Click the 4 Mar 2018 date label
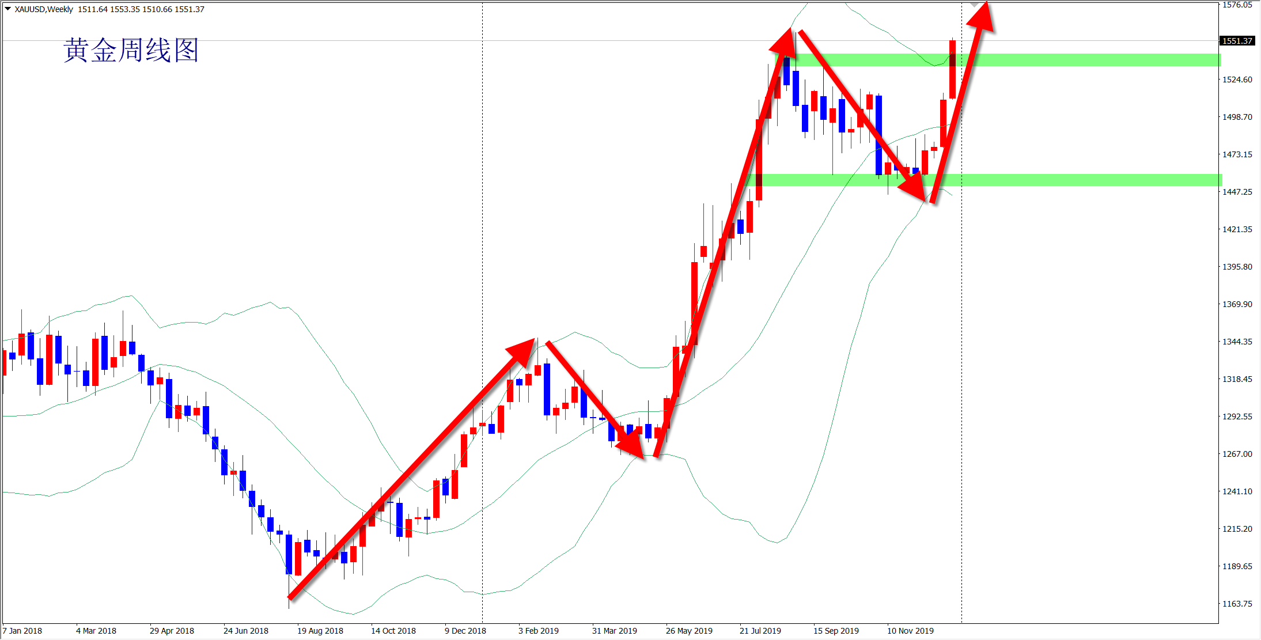Viewport: 1261px width, 640px height. pyautogui.click(x=96, y=631)
